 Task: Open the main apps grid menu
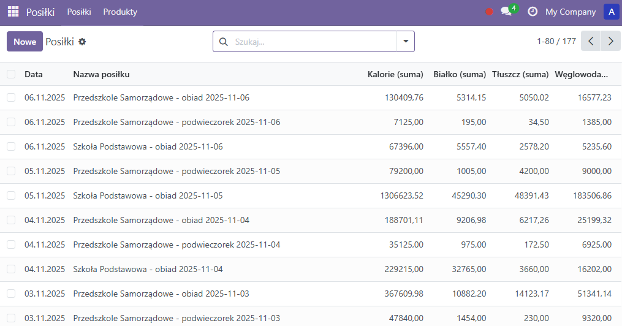(x=13, y=12)
